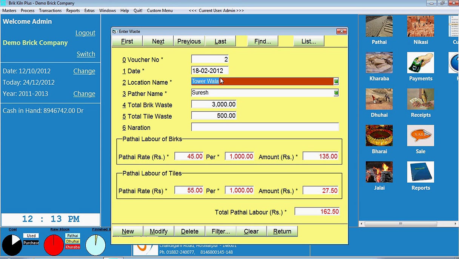Viewport: 459px width, 259px height.
Task: Open Location Name lookup dropdown
Action: click(x=336, y=81)
